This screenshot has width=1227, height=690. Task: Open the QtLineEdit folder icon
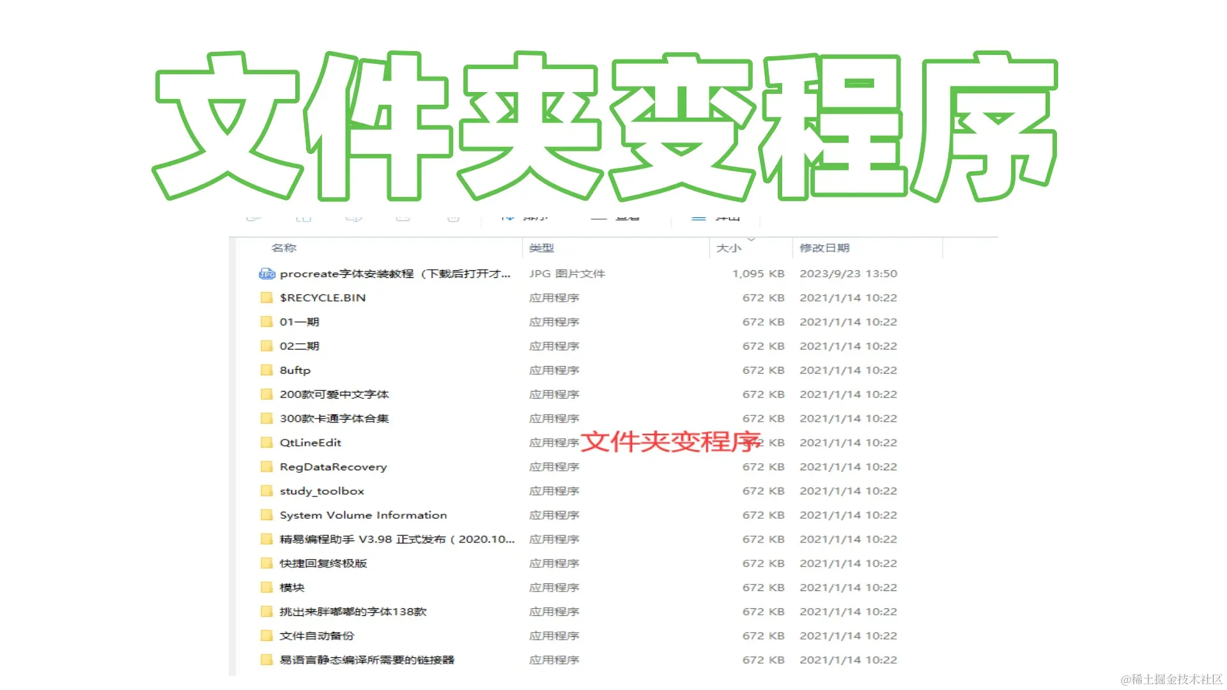267,442
